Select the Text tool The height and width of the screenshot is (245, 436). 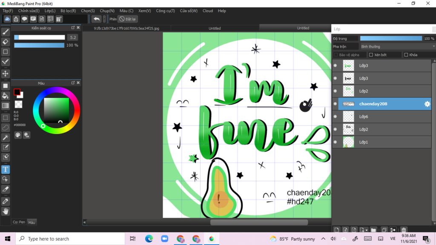[5, 169]
